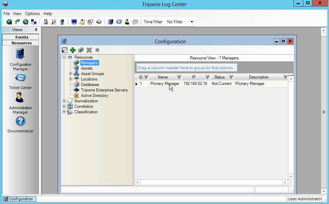Screen dimensions: 329x204
Task: Click the Name column filter icon
Action: click(x=179, y=77)
